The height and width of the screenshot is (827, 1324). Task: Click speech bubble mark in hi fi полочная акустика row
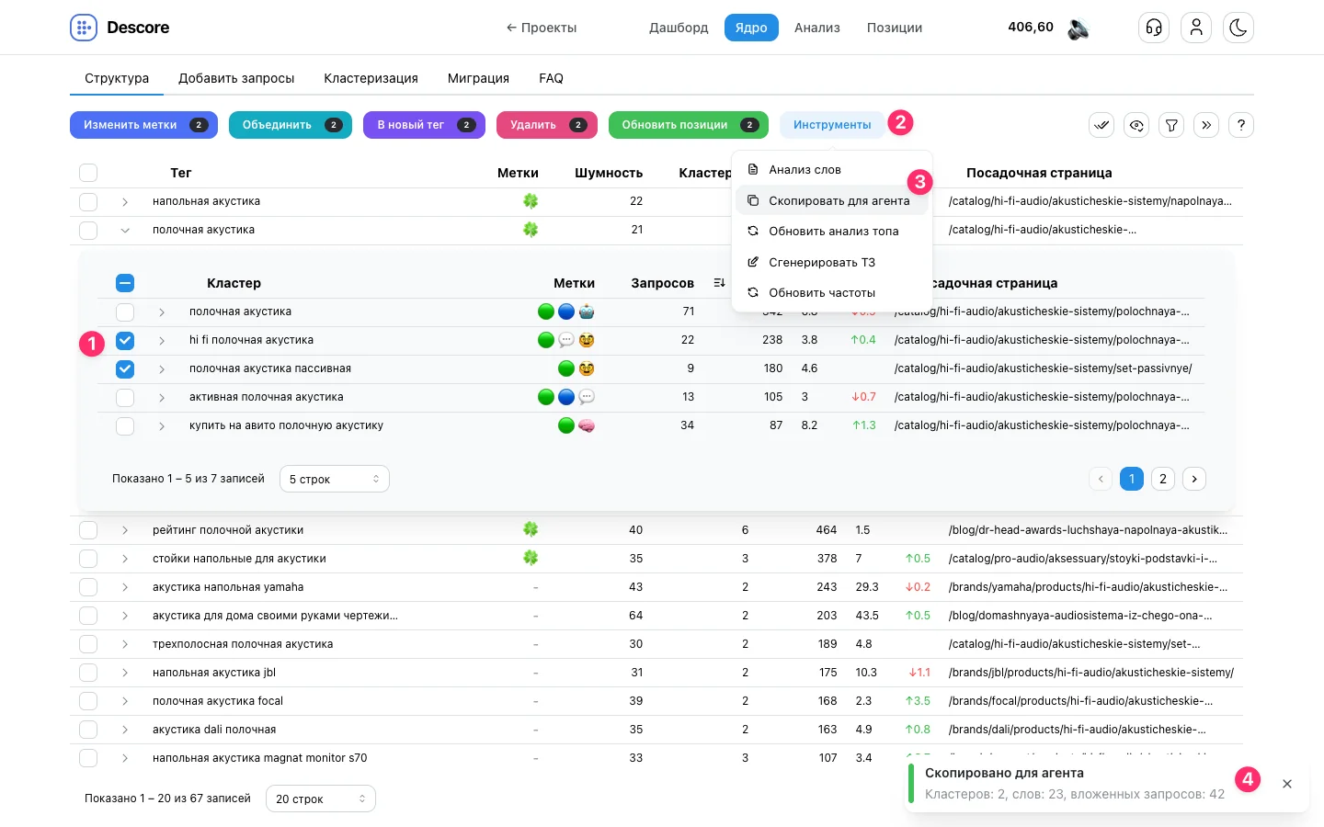click(x=566, y=340)
